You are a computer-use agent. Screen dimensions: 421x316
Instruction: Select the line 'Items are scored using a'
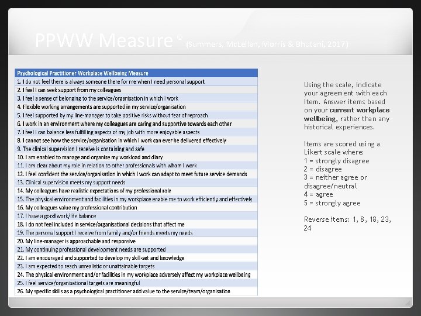(x=342, y=144)
